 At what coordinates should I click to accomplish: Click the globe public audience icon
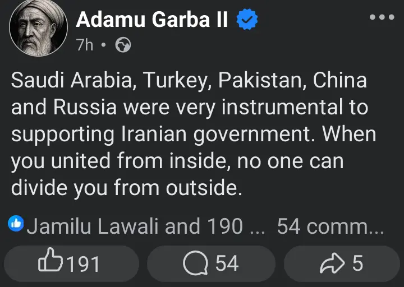click(x=123, y=46)
